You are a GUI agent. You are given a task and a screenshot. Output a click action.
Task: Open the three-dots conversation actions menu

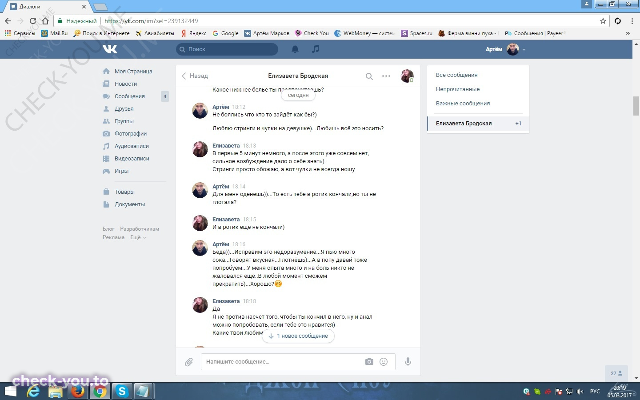point(386,76)
